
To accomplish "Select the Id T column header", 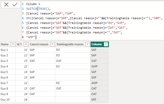I will pos(19,44).
